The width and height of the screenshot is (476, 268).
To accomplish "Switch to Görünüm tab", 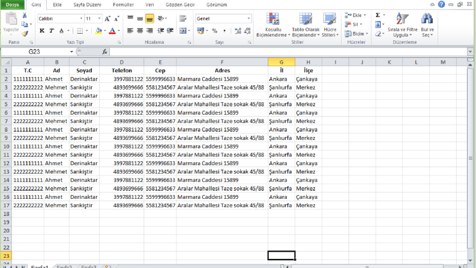I will (217, 5).
